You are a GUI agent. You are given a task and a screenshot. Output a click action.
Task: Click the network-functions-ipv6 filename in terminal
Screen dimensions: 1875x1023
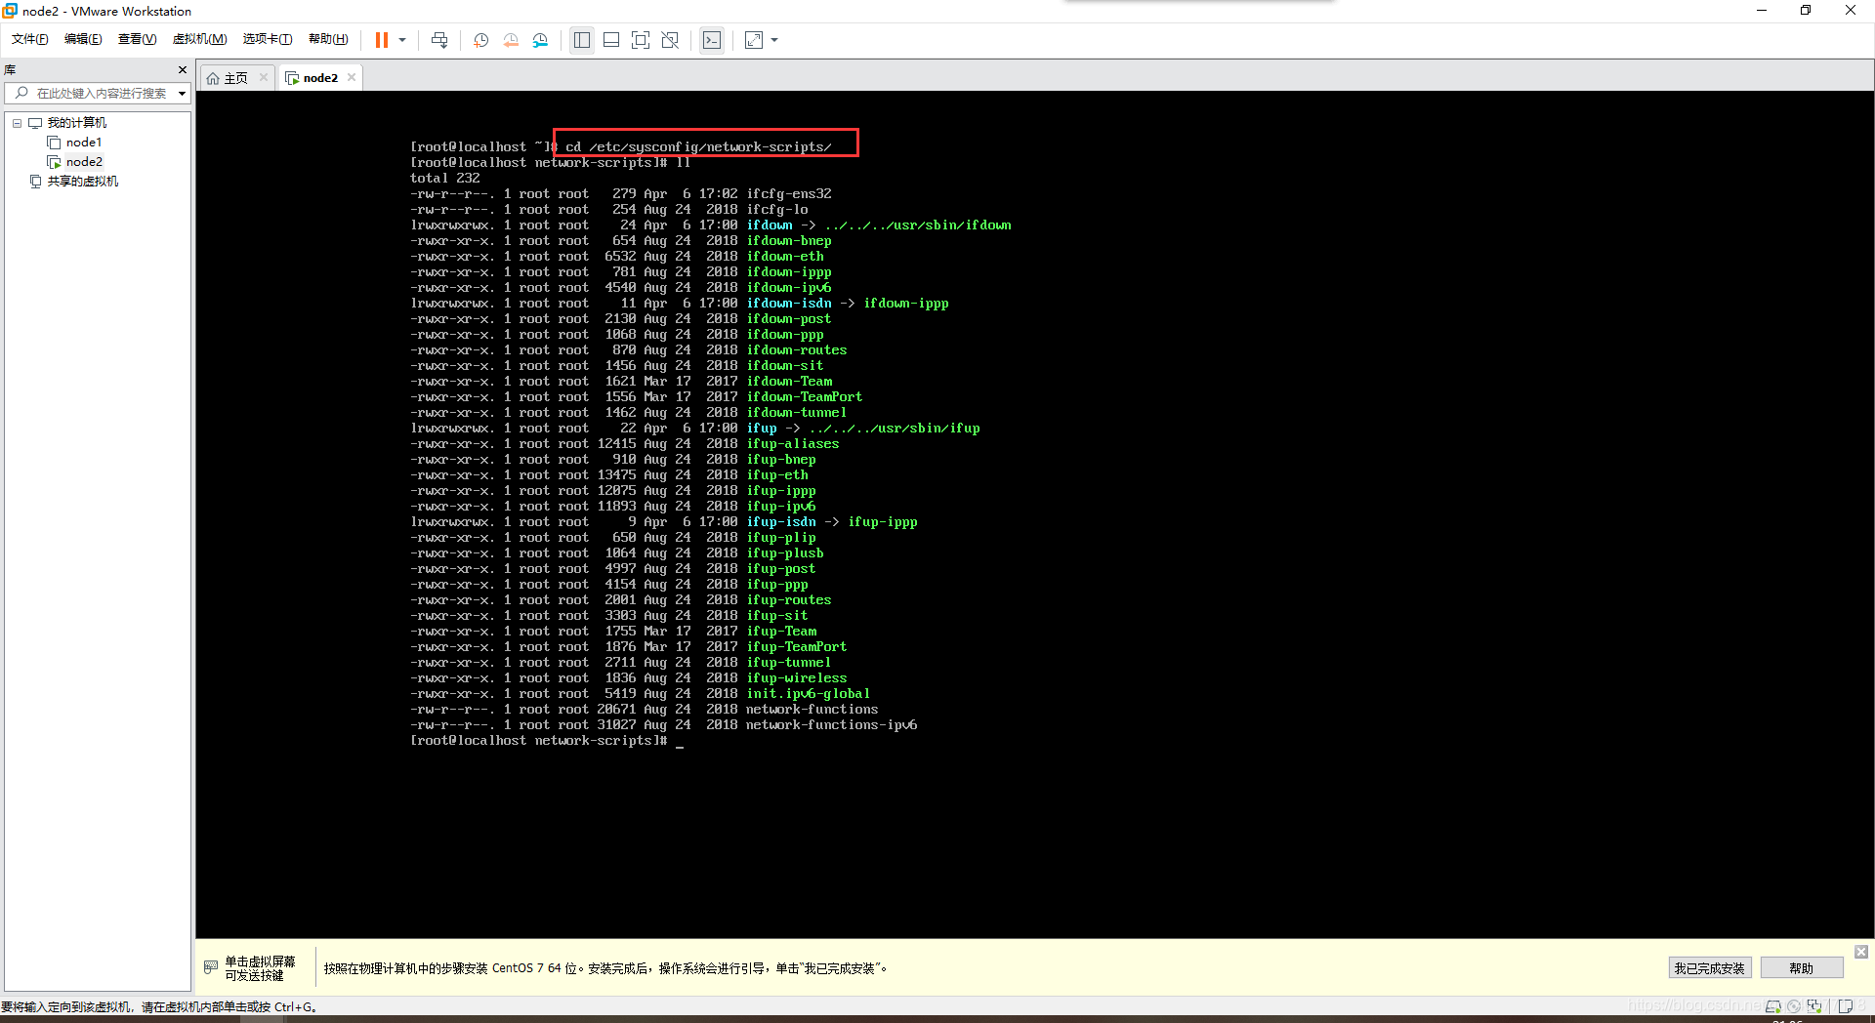831,725
